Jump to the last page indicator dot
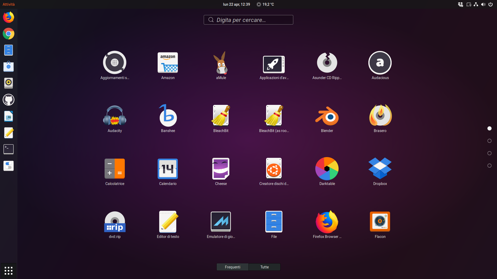Screen dimensions: 497x279 click(489, 166)
